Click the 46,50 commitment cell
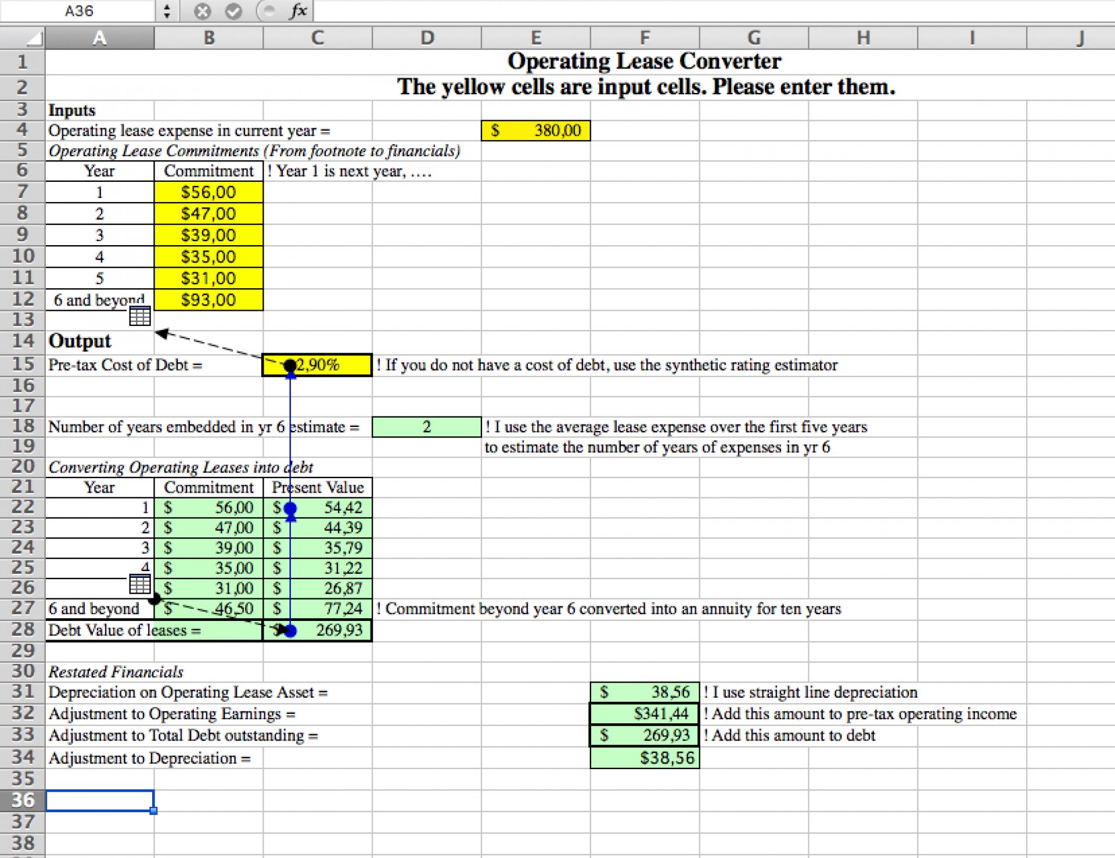Viewport: 1115px width, 858px height. point(209,609)
